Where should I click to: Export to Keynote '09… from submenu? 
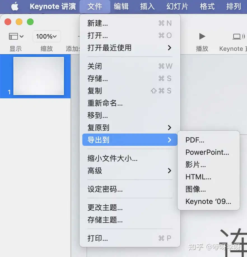[x=209, y=201]
